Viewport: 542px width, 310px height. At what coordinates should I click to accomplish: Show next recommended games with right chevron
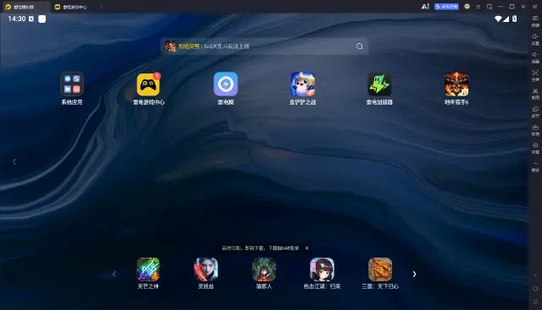click(x=414, y=275)
